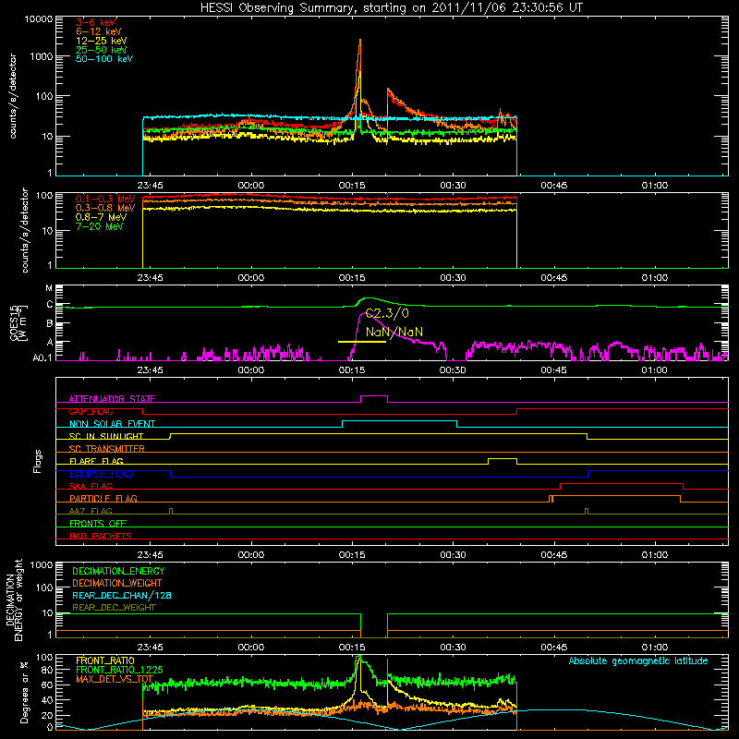This screenshot has height=739, width=739.
Task: Click the 00:30 time label under the decimation panel
Action: [x=453, y=648]
